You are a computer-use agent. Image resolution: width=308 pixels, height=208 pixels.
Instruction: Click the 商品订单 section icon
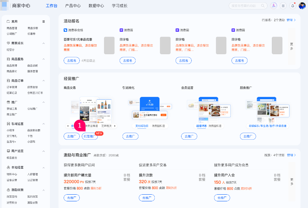(x=8, y=81)
